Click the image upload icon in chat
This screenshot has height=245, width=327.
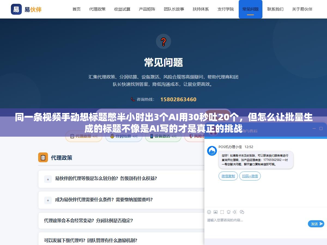tap(216, 212)
